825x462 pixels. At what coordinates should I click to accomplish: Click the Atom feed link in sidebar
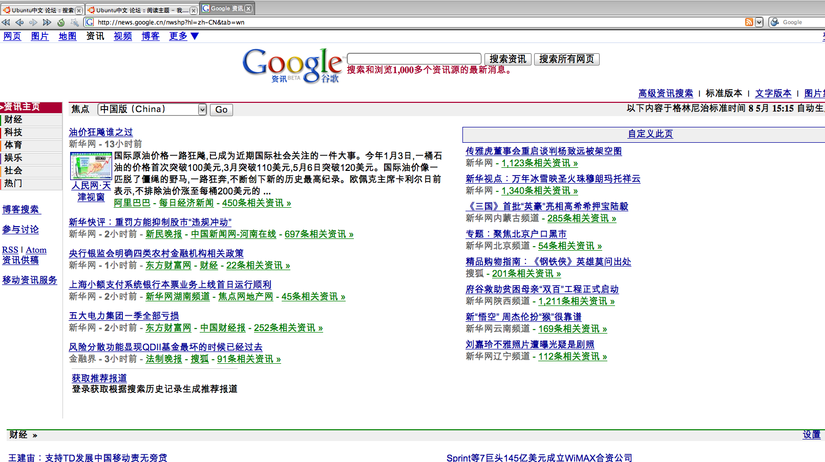click(36, 250)
